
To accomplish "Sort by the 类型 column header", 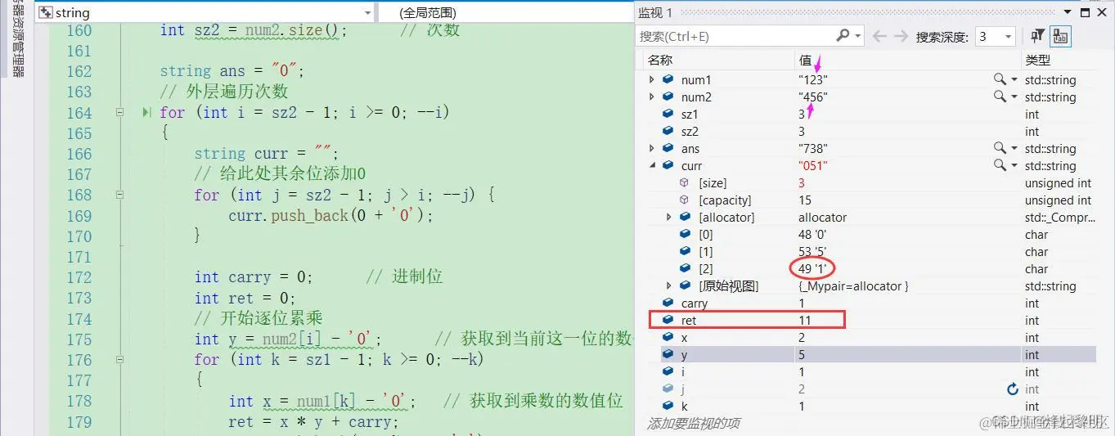I will (1037, 60).
